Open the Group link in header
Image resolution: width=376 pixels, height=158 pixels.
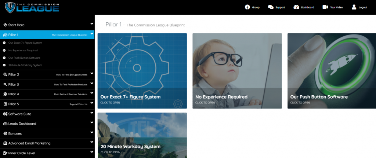(256, 7)
